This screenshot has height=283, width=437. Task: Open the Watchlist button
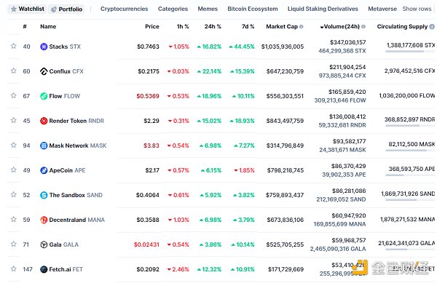click(28, 9)
